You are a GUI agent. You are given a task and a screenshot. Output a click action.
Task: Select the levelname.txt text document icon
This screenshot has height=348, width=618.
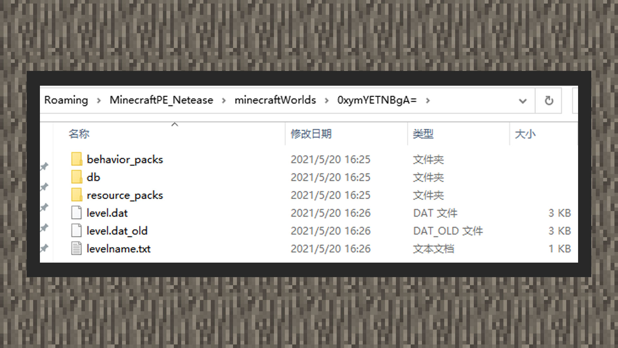[x=77, y=248]
